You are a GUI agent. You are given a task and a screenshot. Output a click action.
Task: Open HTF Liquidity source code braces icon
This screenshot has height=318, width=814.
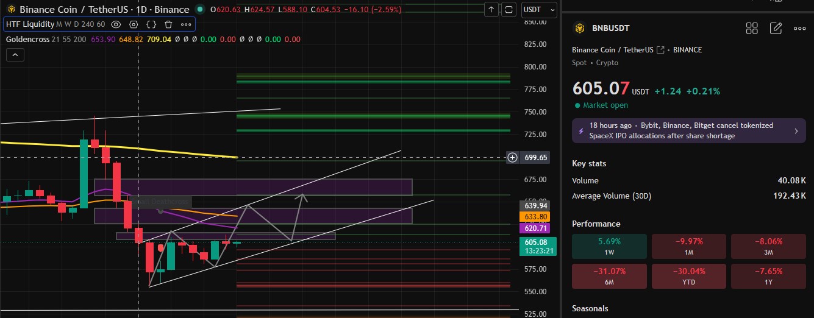point(151,24)
